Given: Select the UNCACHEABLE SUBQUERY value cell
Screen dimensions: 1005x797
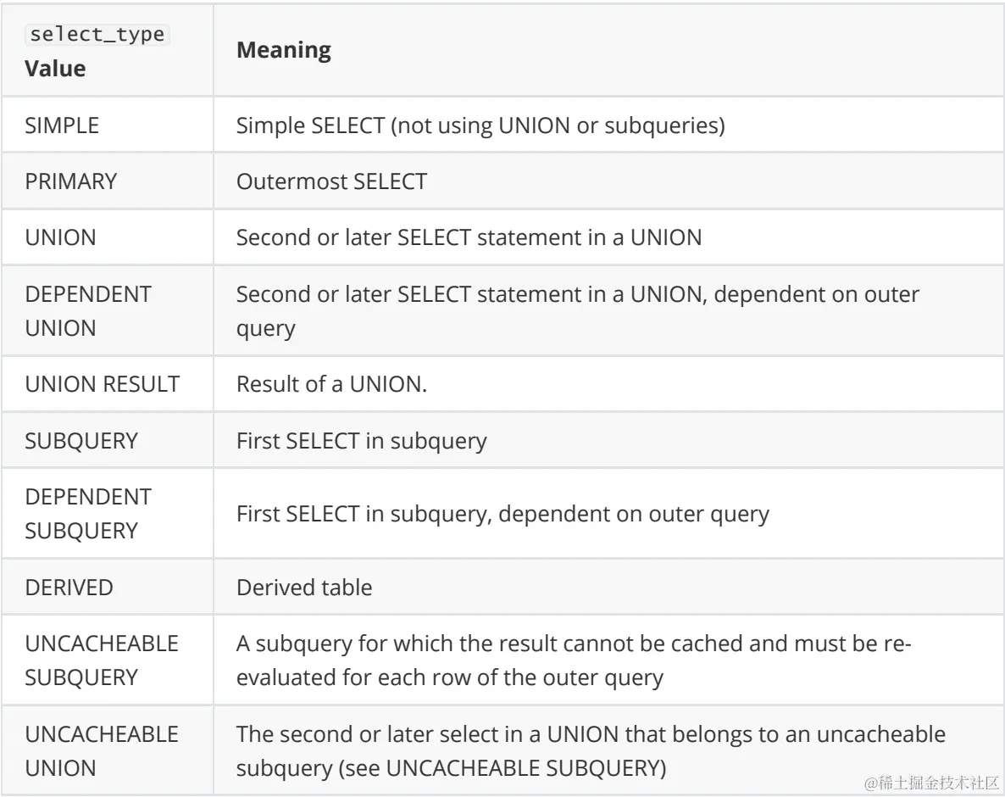Looking at the screenshot, I should 107,660.
